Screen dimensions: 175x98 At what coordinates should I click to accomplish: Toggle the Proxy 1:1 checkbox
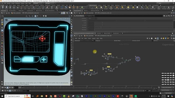tap(95, 41)
